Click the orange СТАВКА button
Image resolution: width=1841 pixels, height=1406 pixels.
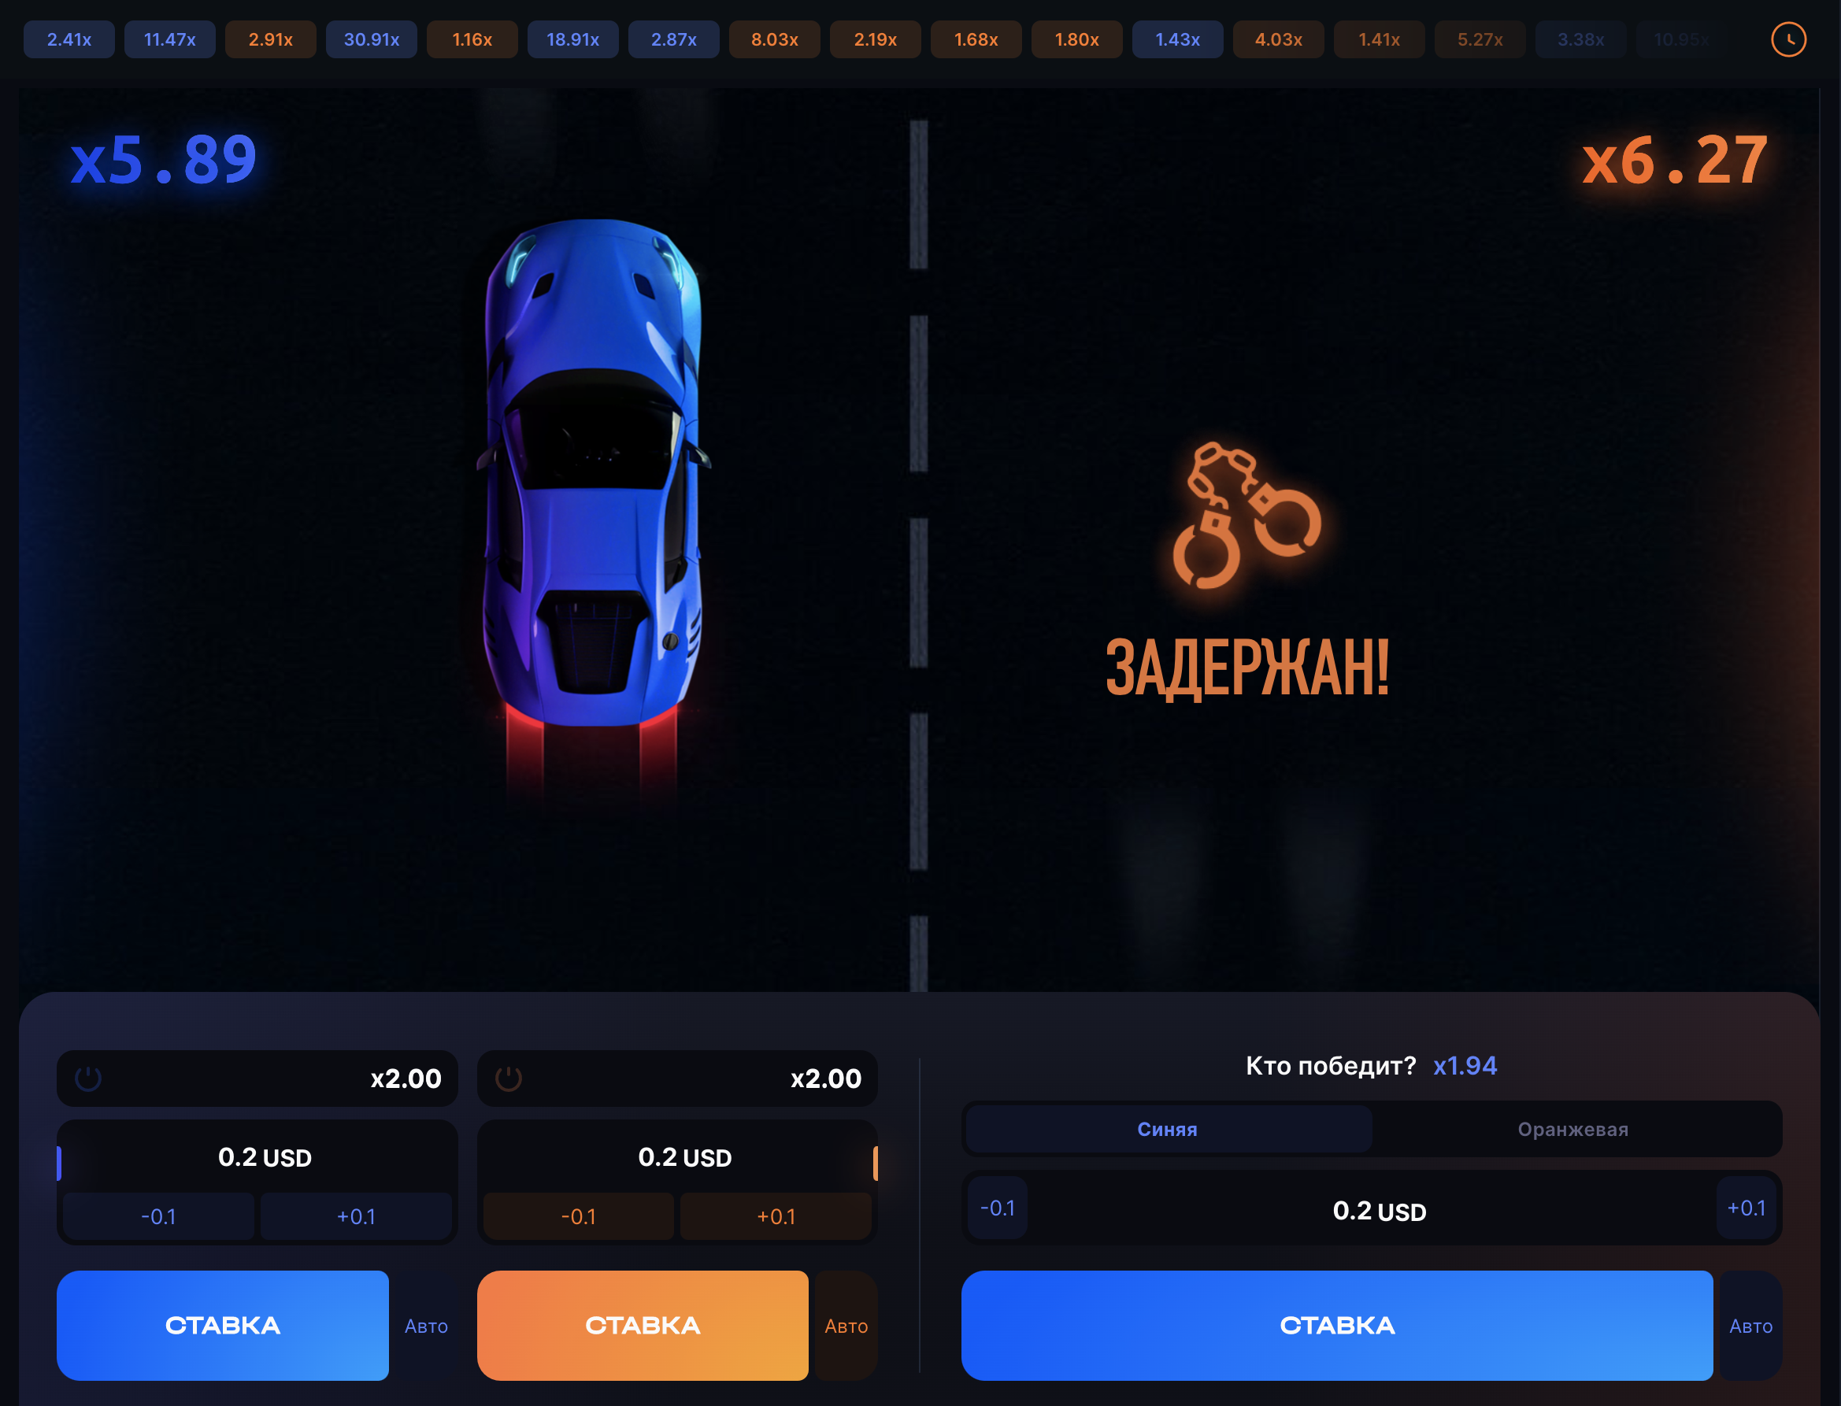tap(642, 1326)
